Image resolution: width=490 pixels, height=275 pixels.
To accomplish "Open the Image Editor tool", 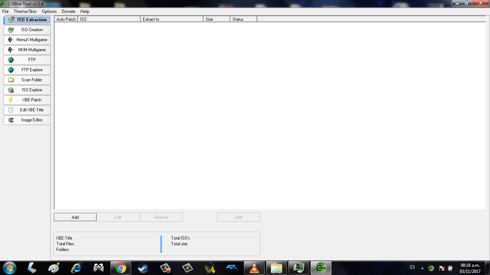I will tap(27, 120).
